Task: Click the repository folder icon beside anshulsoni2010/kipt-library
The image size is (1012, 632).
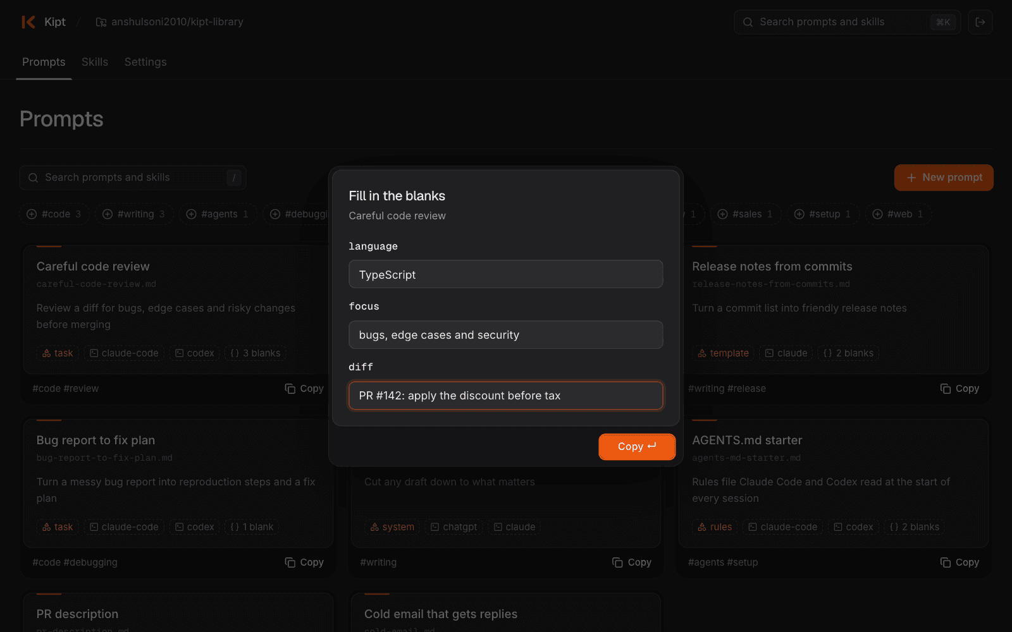Action: click(101, 22)
